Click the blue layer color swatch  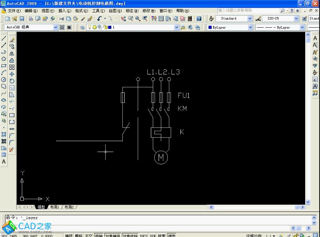[110, 27]
